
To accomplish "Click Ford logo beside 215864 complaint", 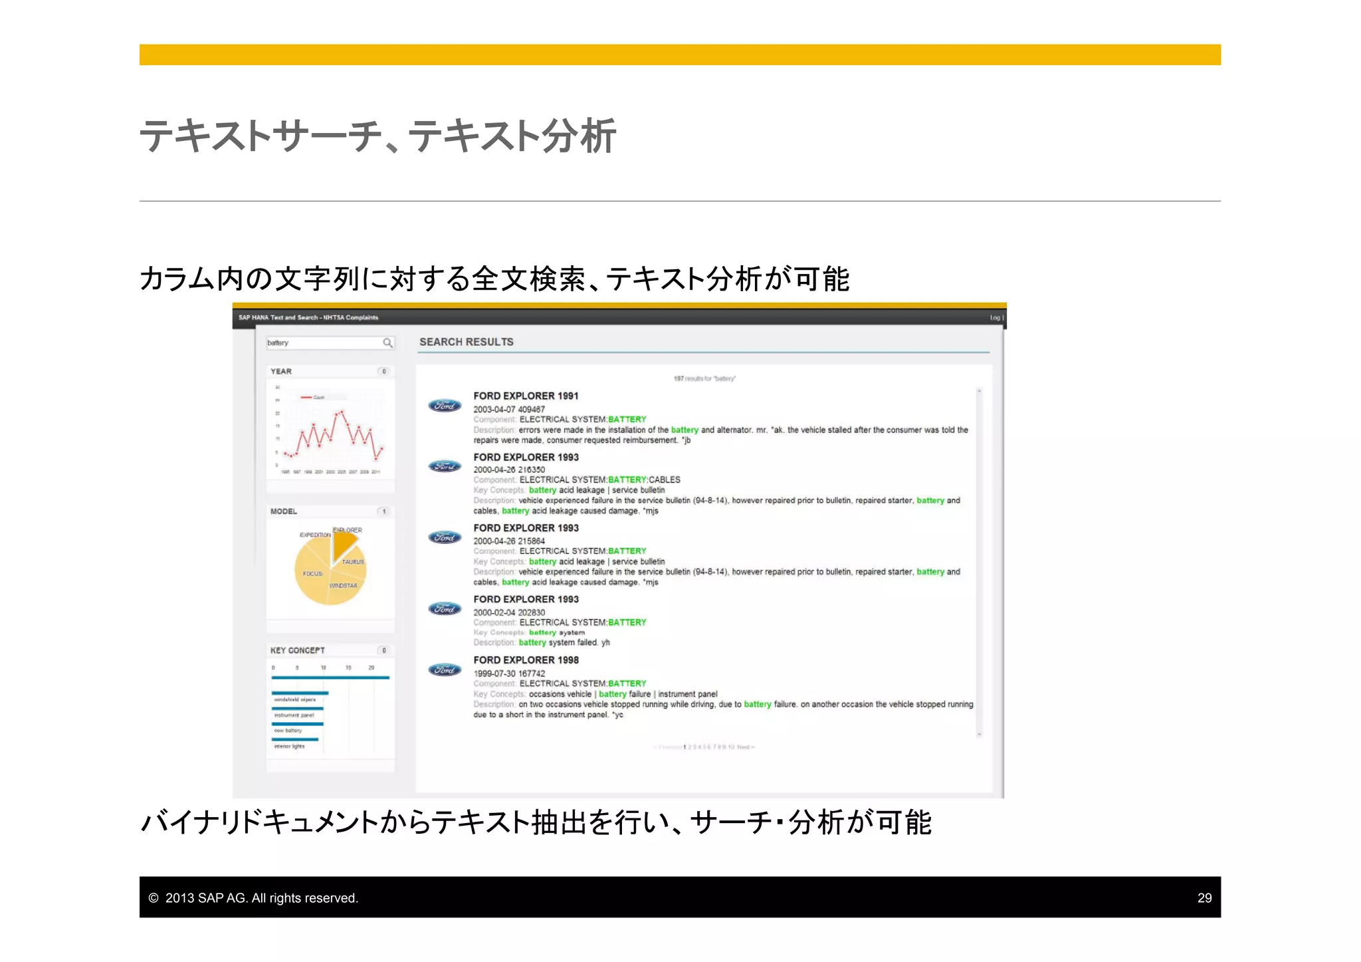I will coord(445,537).
